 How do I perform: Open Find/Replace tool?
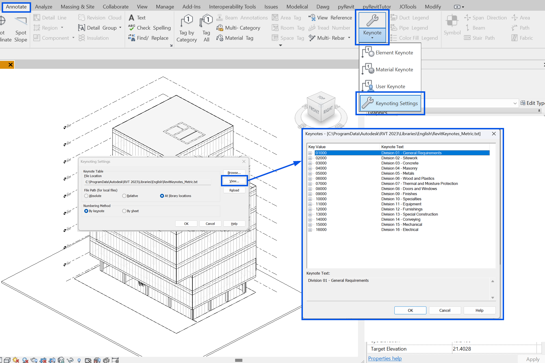[x=148, y=38]
